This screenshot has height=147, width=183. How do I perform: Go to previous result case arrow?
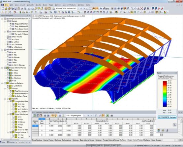pyautogui.click(x=81, y=8)
